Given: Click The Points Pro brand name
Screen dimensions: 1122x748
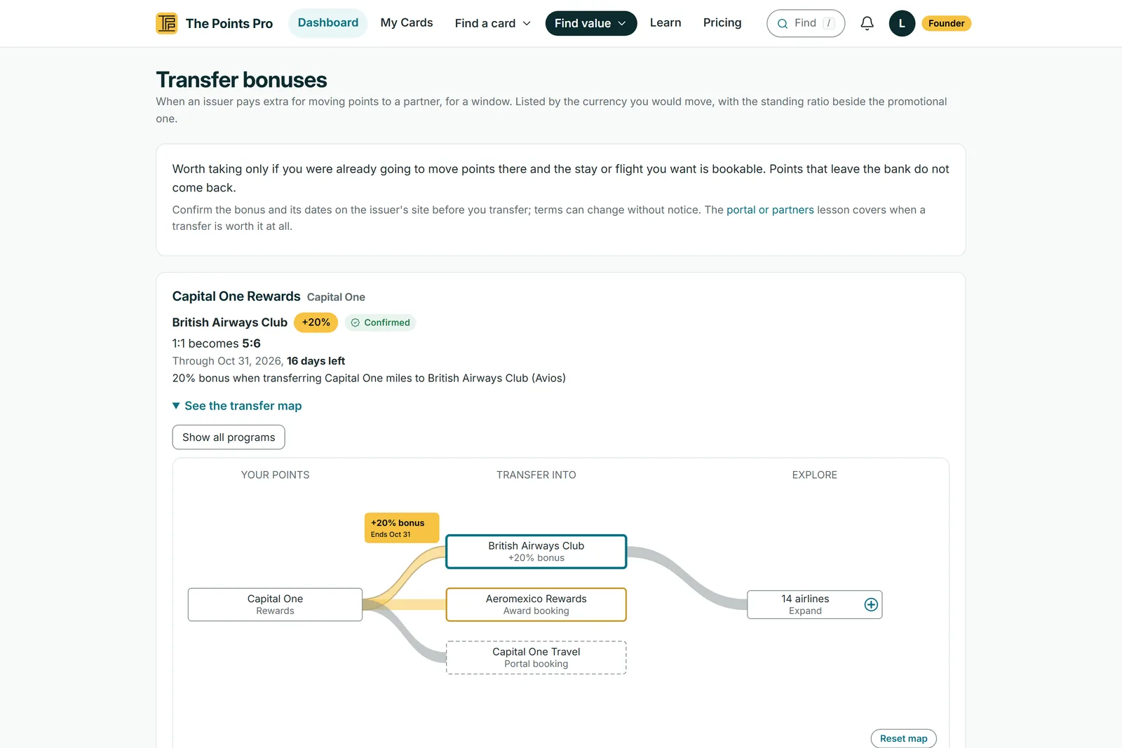Looking at the screenshot, I should [229, 23].
